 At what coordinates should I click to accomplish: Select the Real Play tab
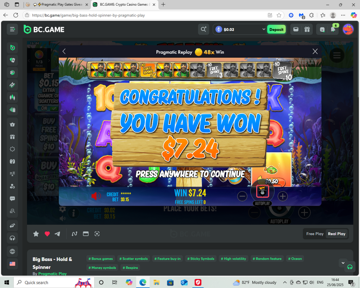click(x=337, y=234)
